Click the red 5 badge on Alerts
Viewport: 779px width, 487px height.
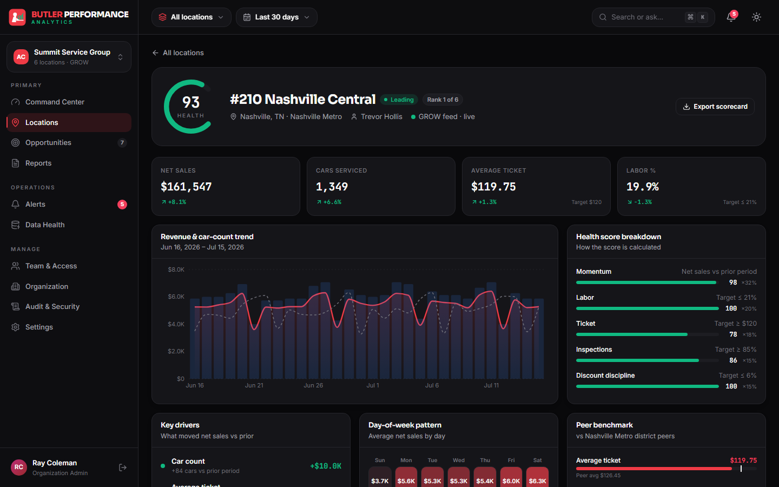[122, 205]
